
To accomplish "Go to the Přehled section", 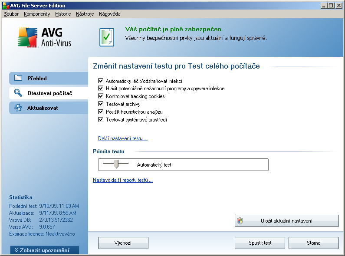I will point(49,78).
